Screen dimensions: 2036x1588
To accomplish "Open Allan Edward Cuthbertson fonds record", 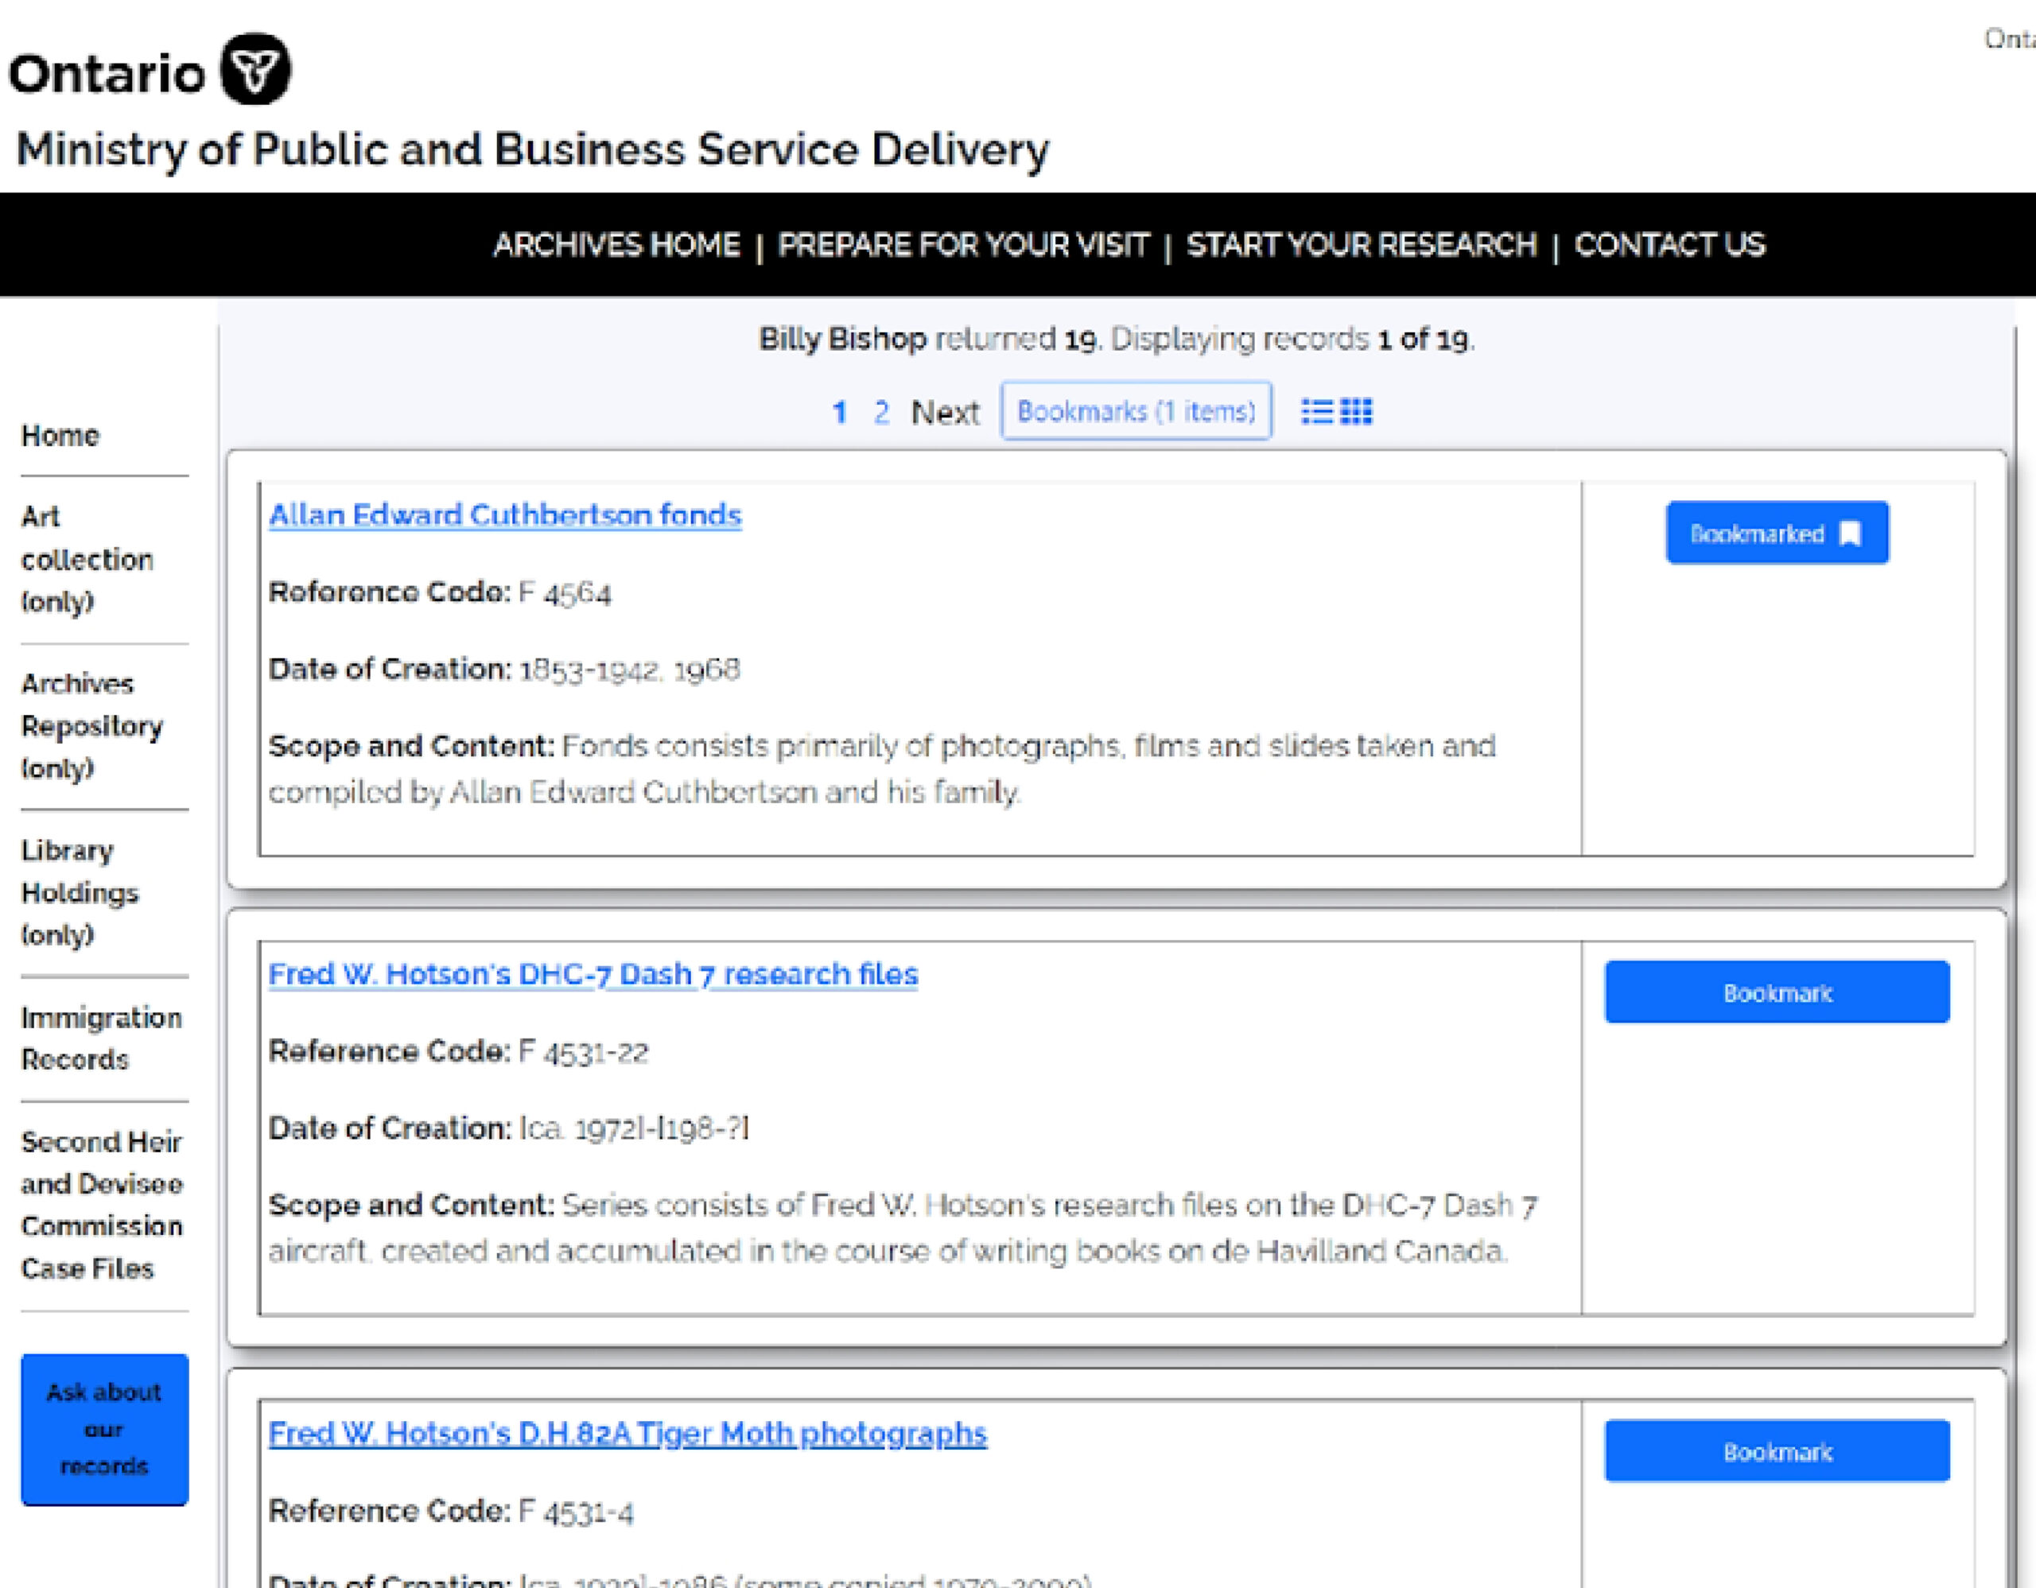I will (x=505, y=515).
